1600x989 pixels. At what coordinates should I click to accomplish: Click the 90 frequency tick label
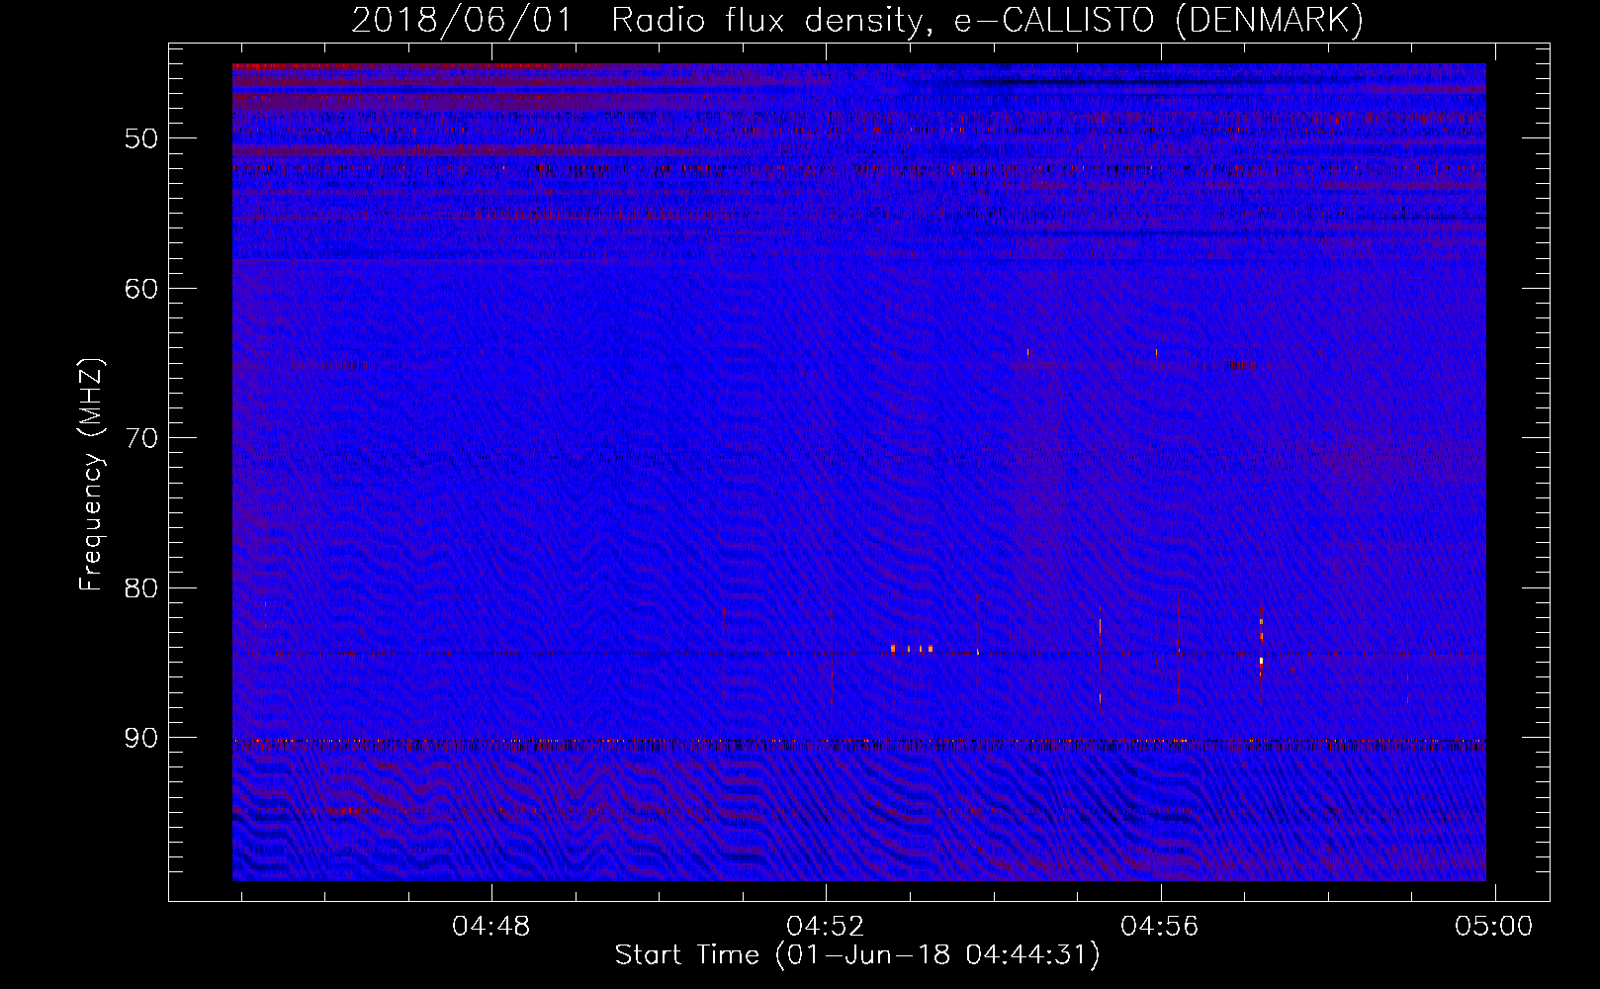tap(141, 738)
